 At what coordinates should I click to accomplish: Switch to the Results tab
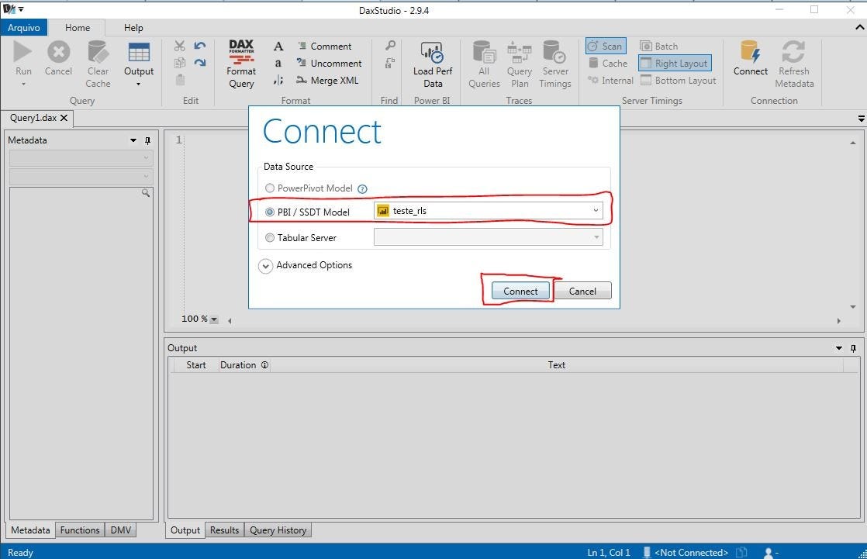tap(224, 530)
